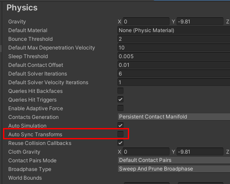Open the Broadphase Type dropdown
230x184 pixels.
click(x=174, y=169)
